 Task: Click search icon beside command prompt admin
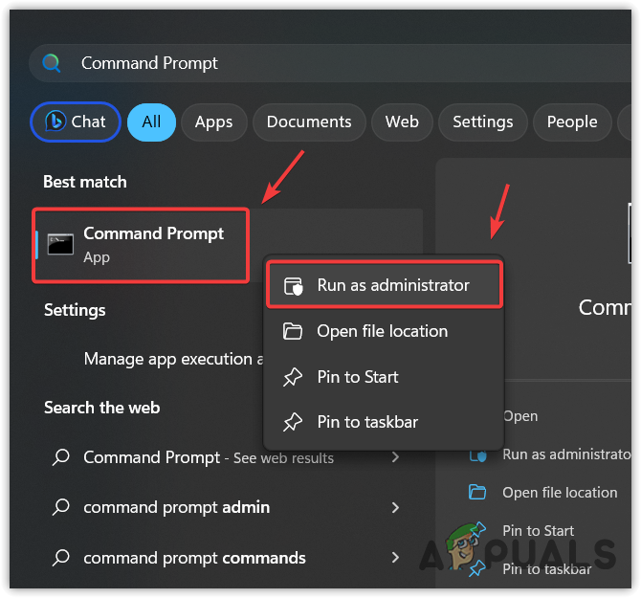61,508
